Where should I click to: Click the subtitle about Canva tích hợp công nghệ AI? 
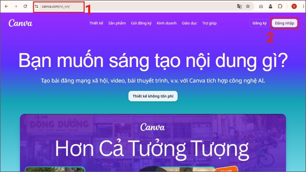click(x=153, y=81)
